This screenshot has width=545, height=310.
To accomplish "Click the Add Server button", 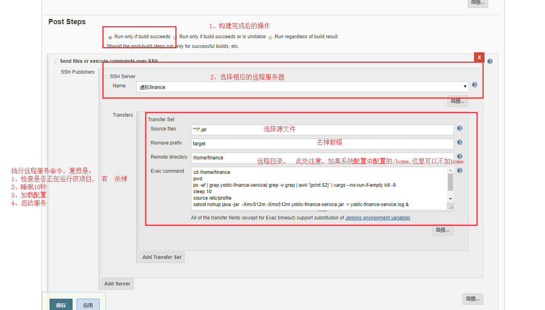I will click(x=117, y=284).
